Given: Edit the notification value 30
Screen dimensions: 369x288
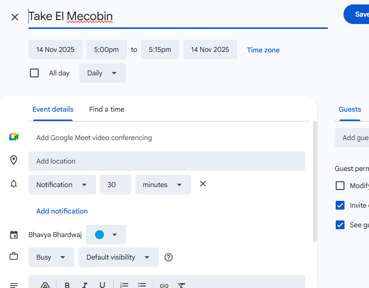Looking at the screenshot, I should click(116, 185).
